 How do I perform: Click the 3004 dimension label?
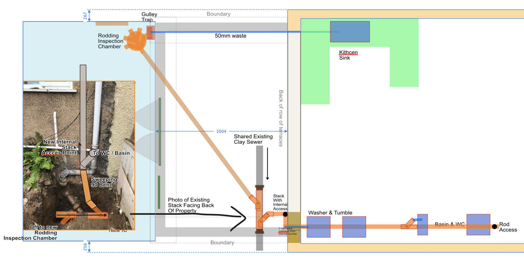(221, 131)
